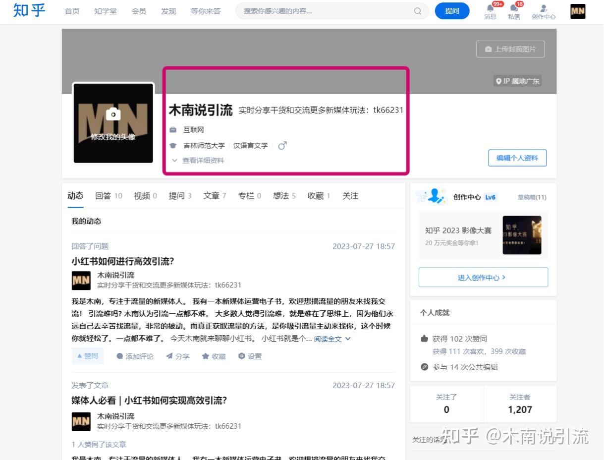Click the 设置 gear icon under answer
Image resolution: width=604 pixels, height=460 pixels.
(242, 356)
